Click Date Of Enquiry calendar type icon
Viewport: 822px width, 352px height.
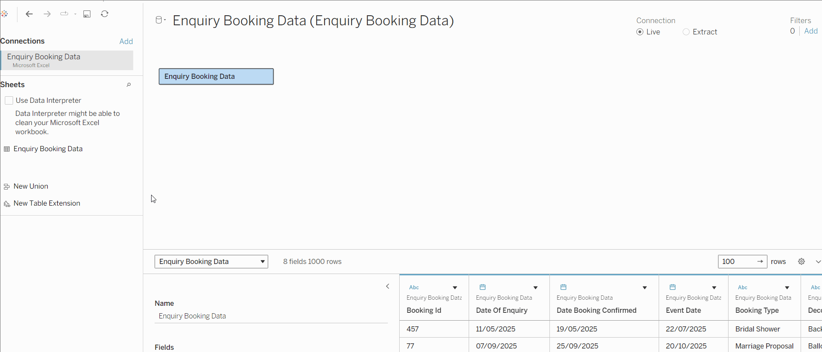coord(483,287)
